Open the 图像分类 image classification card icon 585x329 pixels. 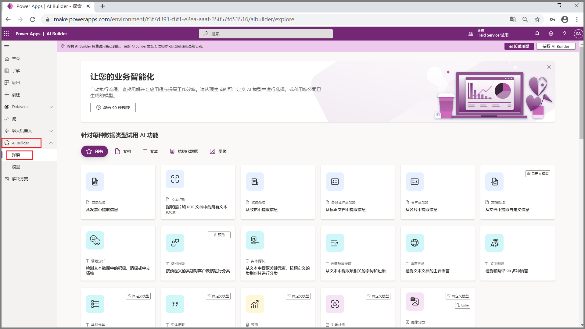[415, 302]
